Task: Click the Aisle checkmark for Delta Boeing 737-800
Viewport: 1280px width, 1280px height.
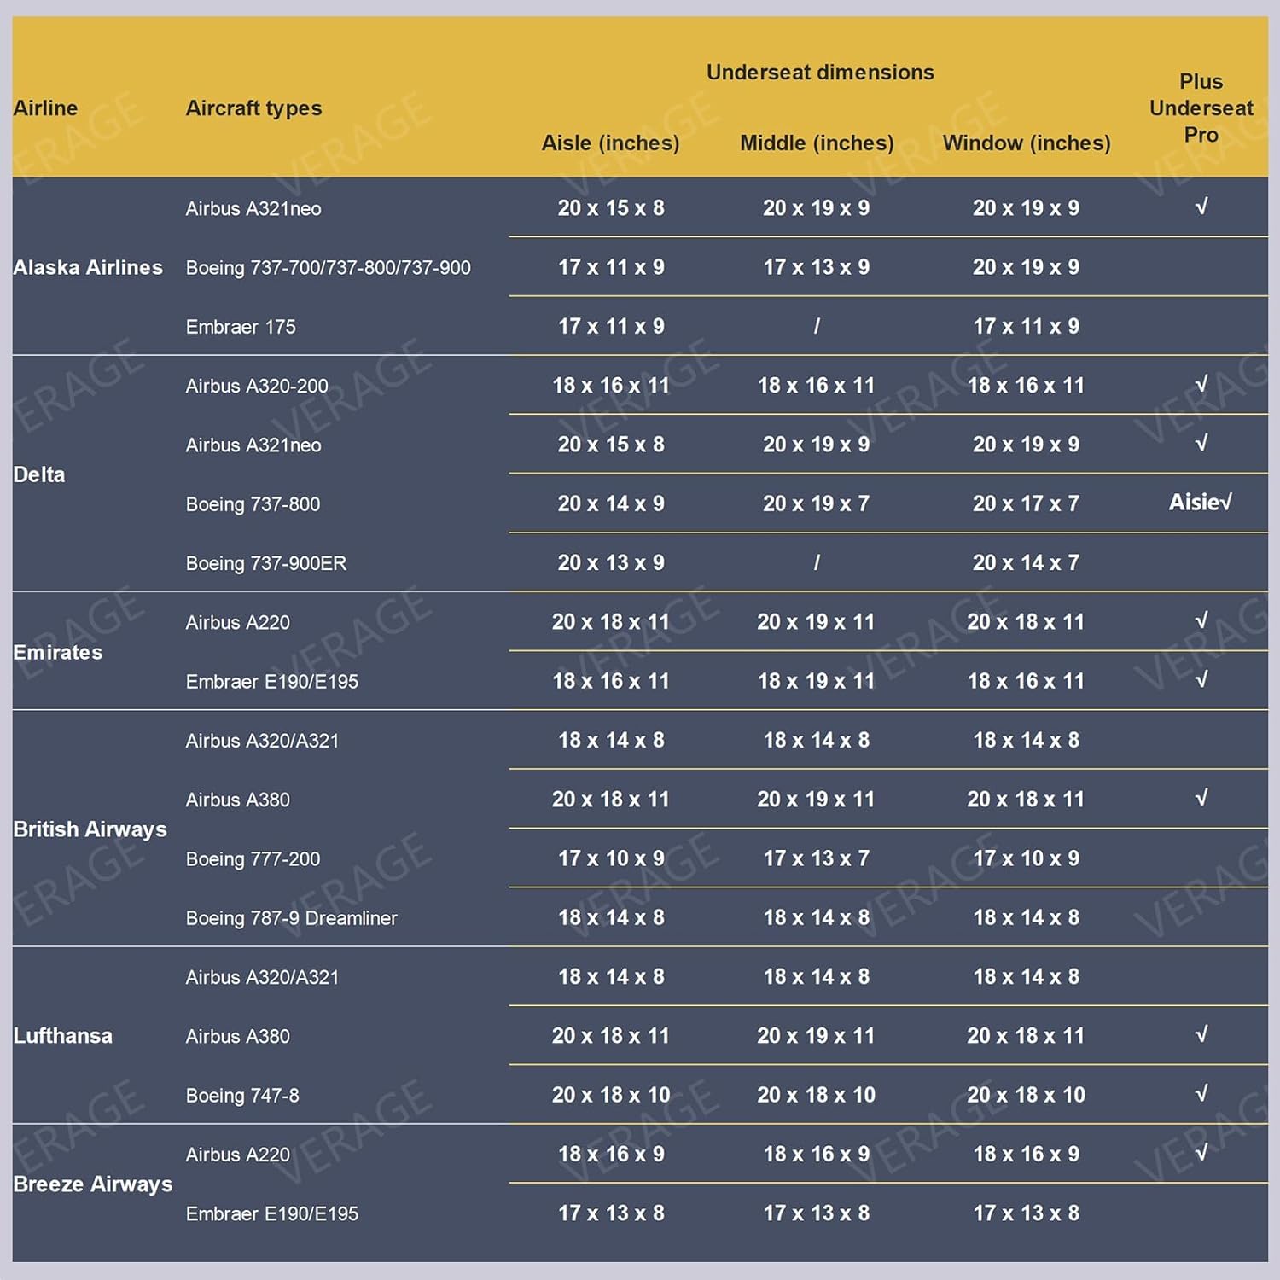Action: (1201, 502)
